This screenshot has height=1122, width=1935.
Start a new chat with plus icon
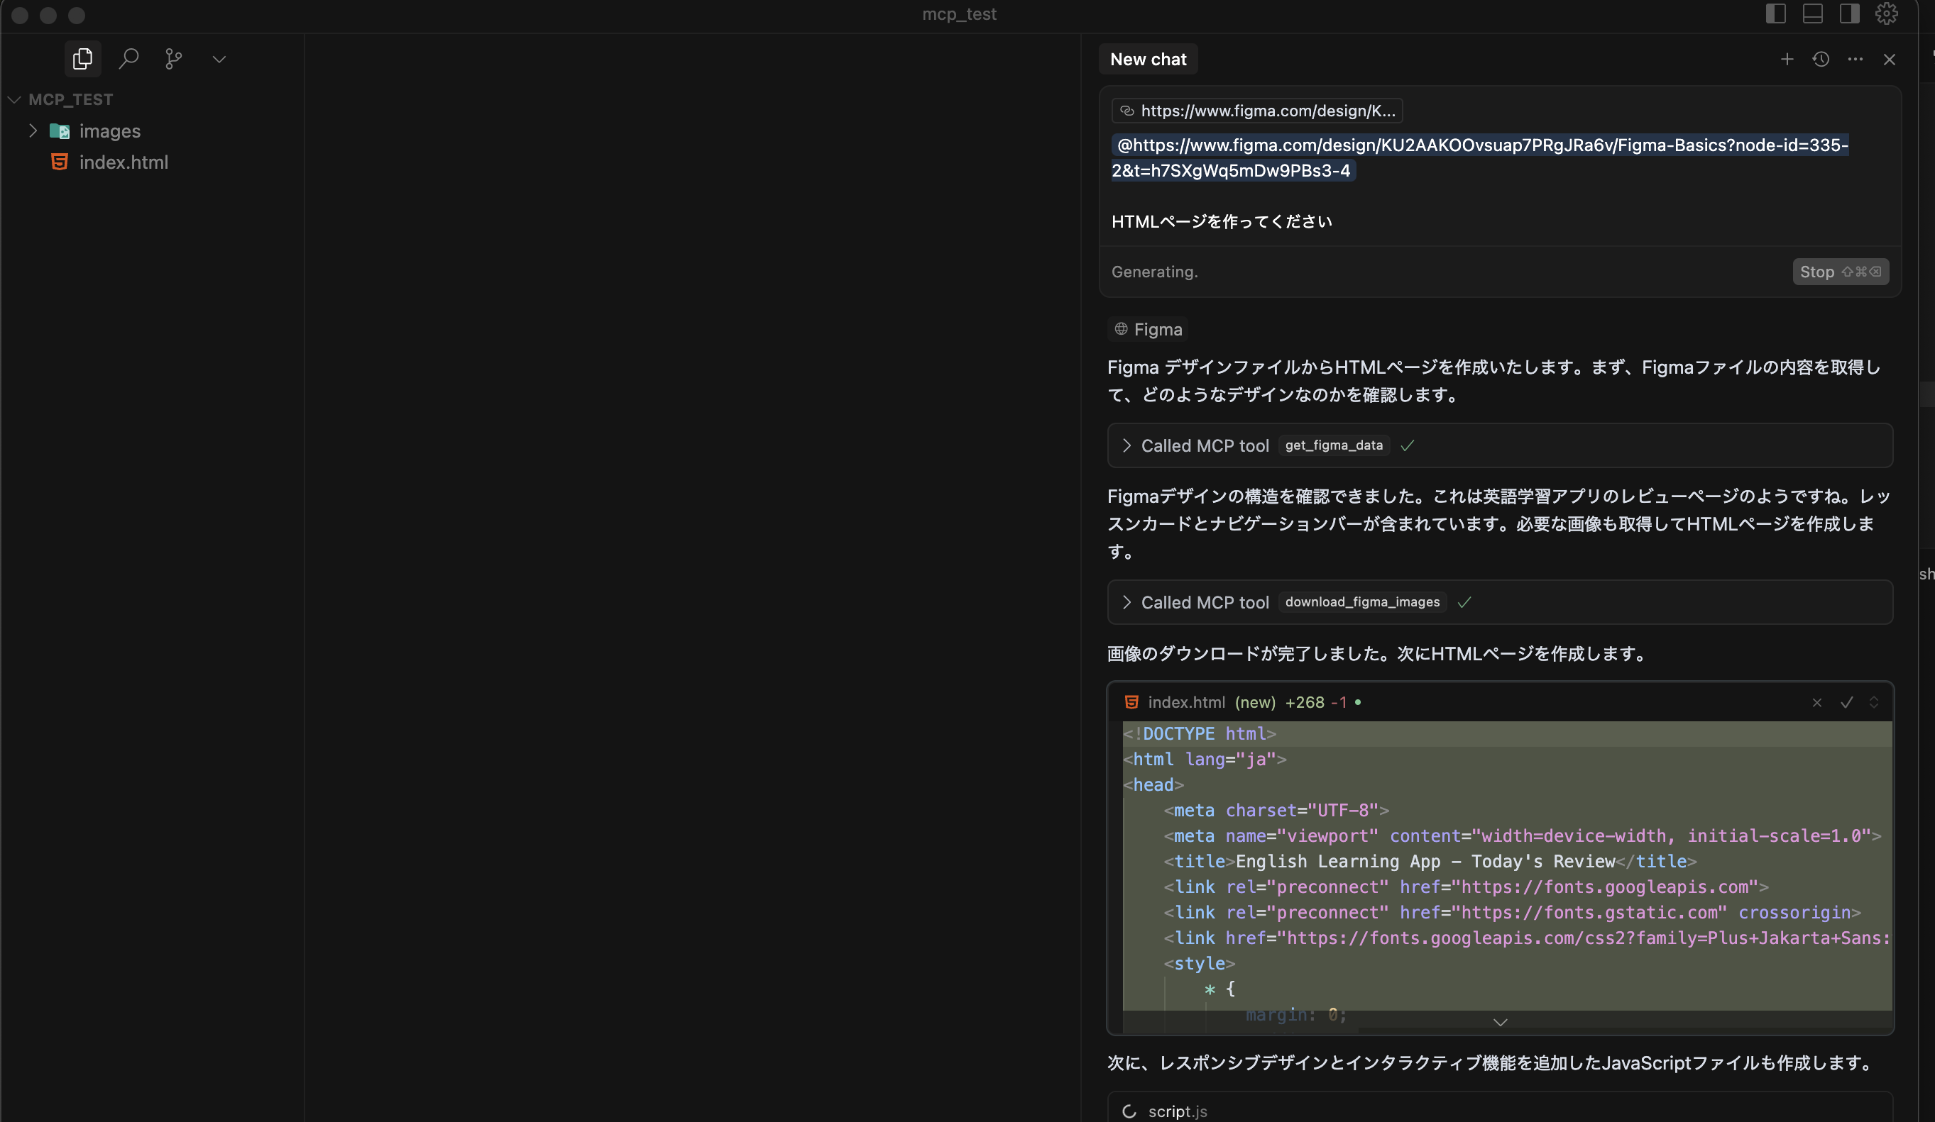[x=1787, y=59]
